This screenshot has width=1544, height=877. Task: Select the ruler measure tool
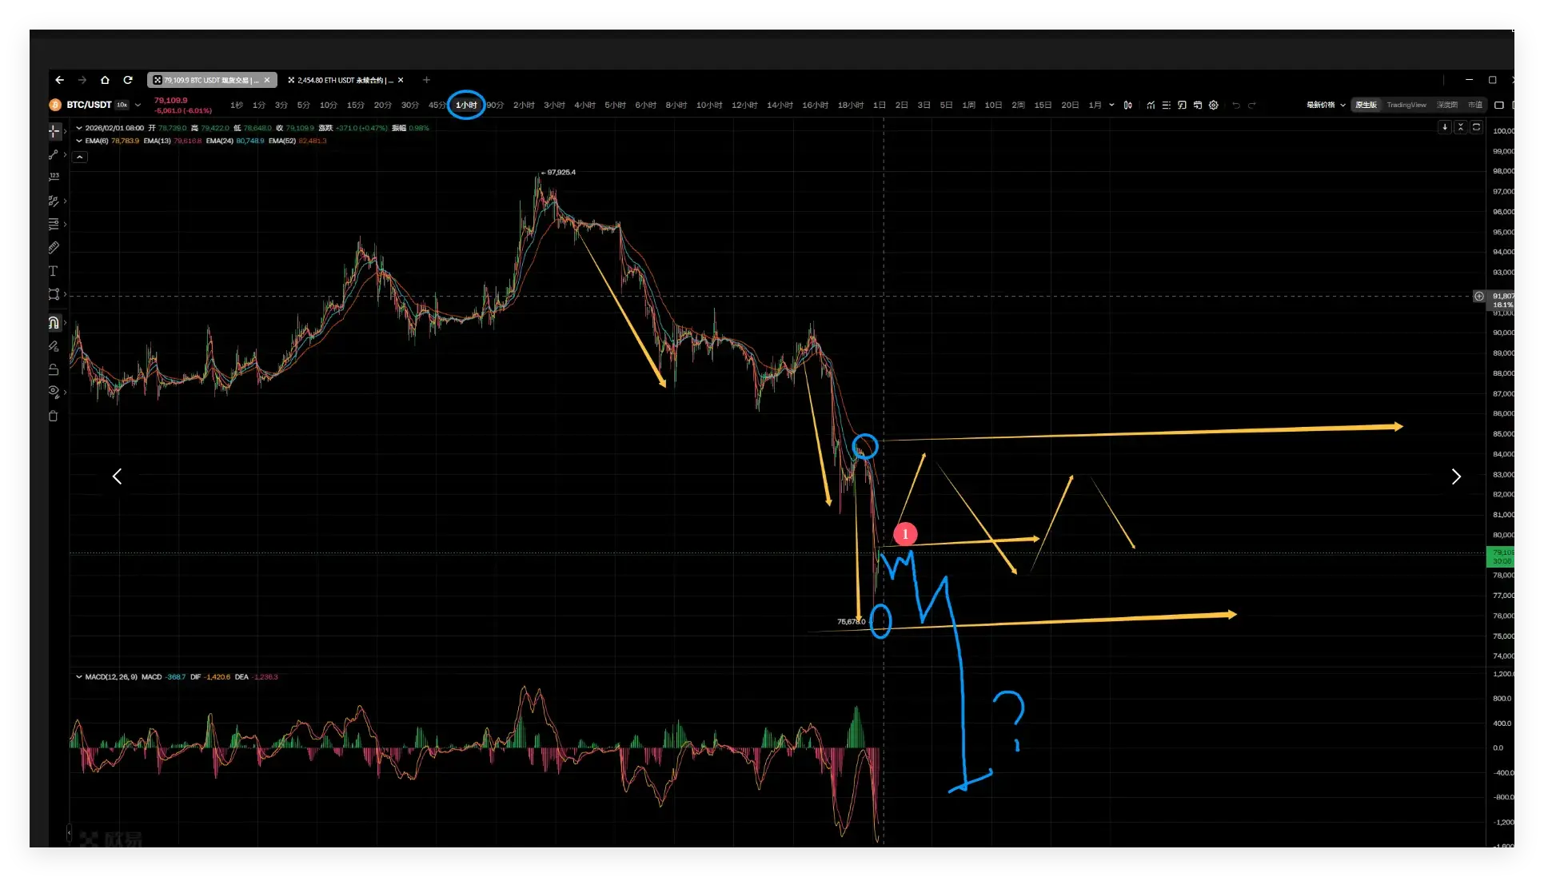pyautogui.click(x=54, y=248)
